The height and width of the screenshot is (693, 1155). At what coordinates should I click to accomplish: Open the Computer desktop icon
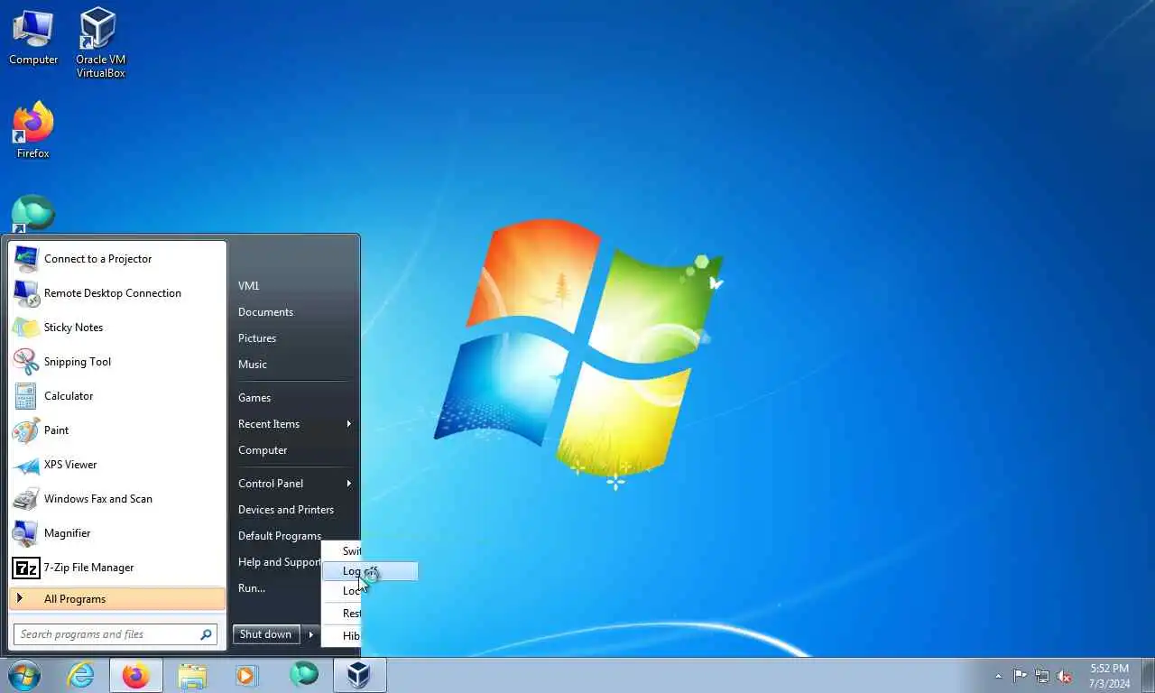click(33, 36)
